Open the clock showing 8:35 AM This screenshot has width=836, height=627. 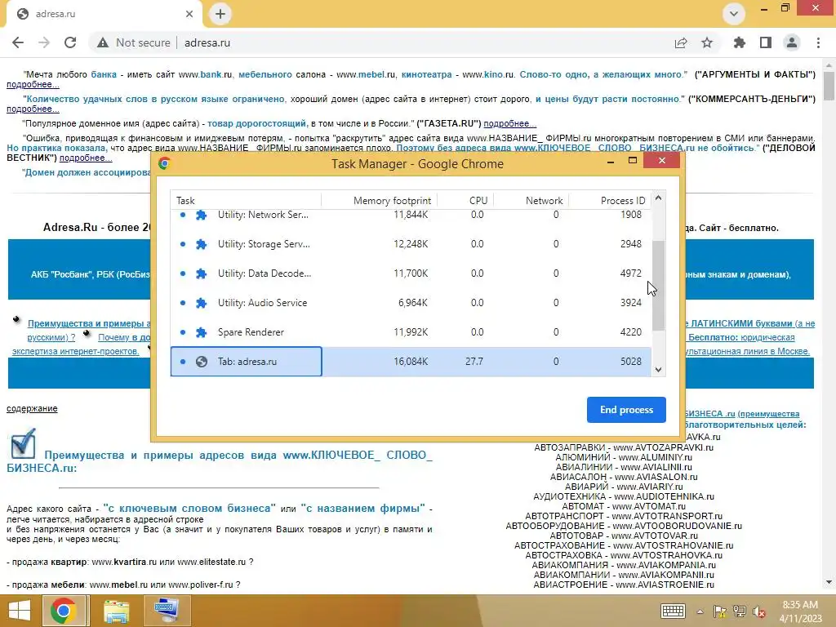(x=800, y=611)
